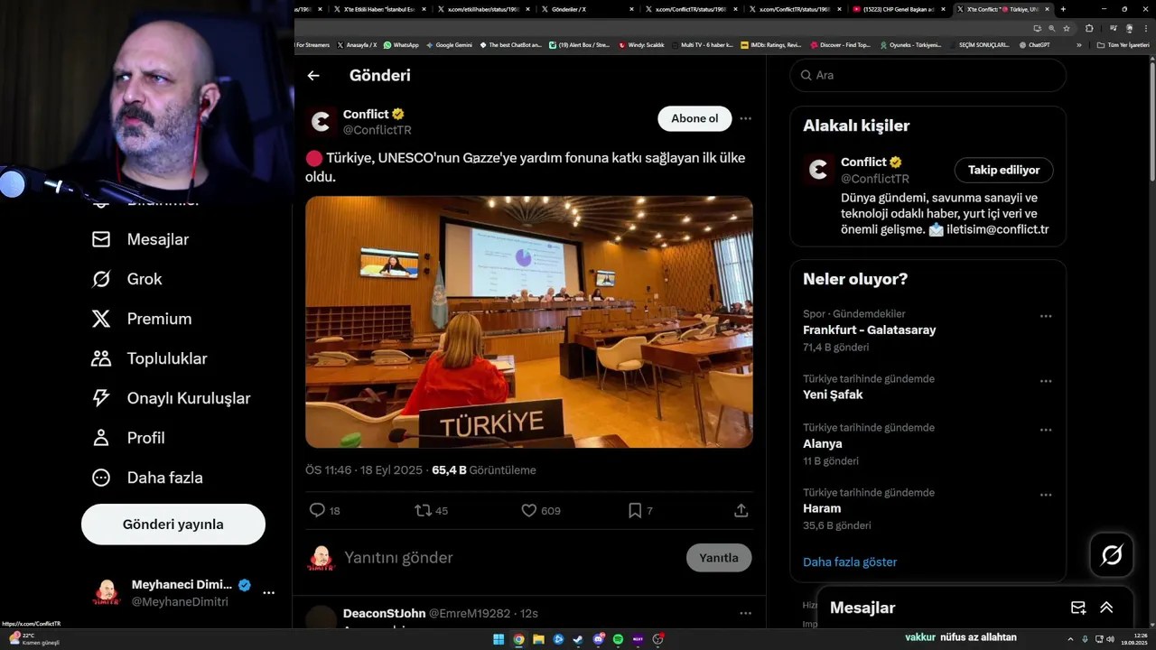Screen dimensions: 1156x650
Task: Open the WhatsApp bookmark
Action: (401, 44)
